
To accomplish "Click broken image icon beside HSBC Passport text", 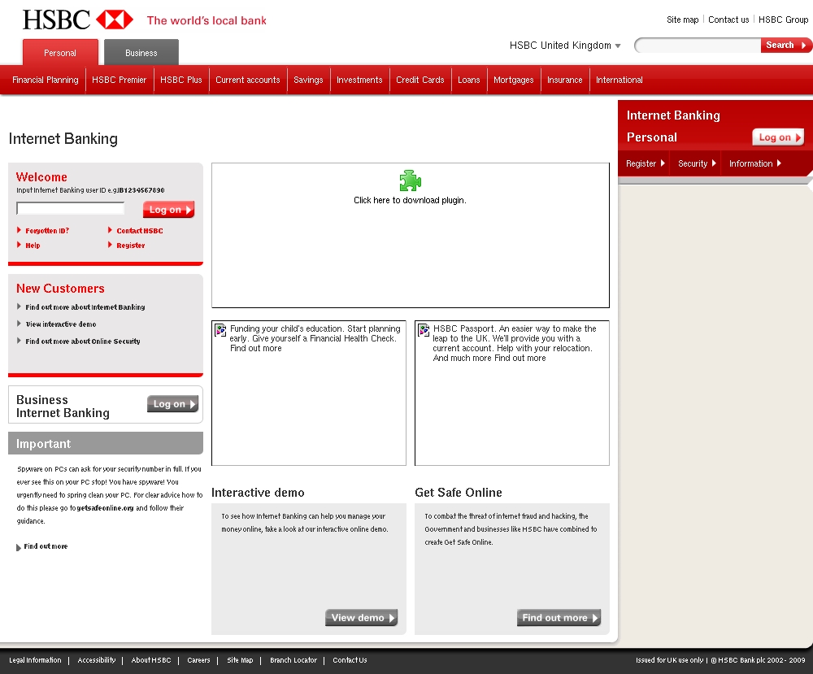I will tap(424, 330).
